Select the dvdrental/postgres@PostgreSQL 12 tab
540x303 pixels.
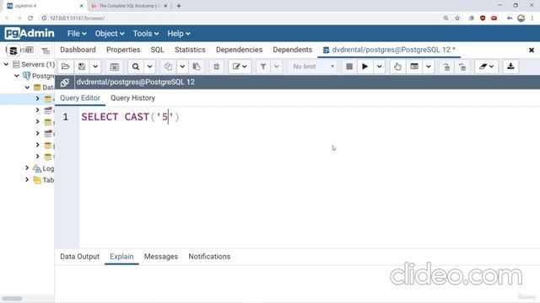pyautogui.click(x=389, y=50)
